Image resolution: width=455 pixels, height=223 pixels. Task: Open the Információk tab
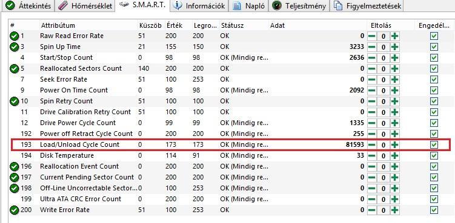click(199, 6)
